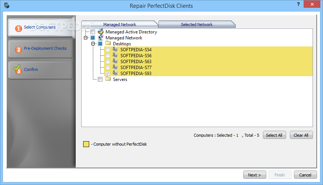Viewport: 323px width, 185px height.
Task: Check the SOFTPEDIA-S56 checkbox
Action: [x=107, y=56]
